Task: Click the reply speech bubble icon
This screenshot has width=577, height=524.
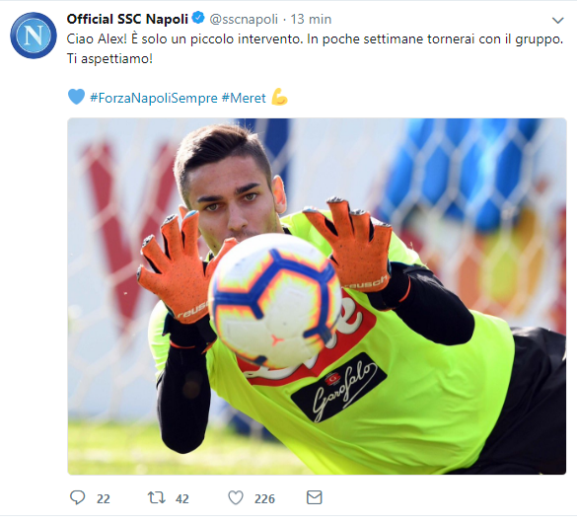Action: click(x=77, y=497)
